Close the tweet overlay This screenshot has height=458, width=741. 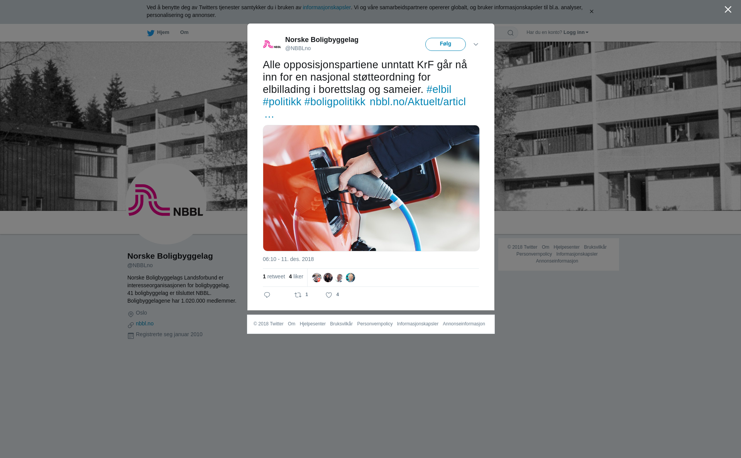click(x=728, y=10)
